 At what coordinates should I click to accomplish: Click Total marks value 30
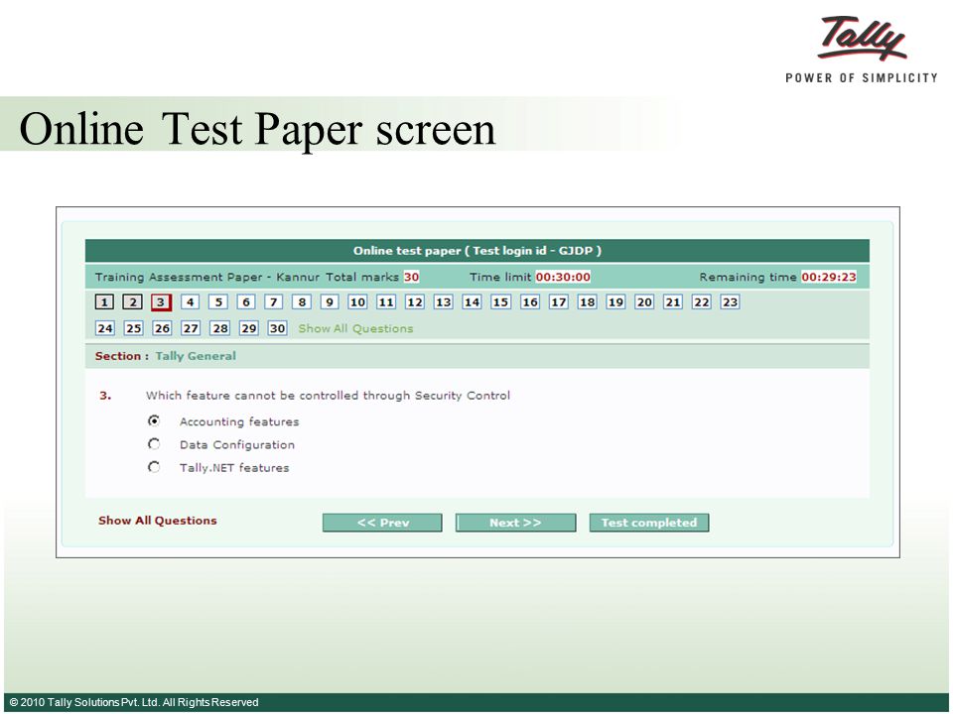(x=411, y=277)
